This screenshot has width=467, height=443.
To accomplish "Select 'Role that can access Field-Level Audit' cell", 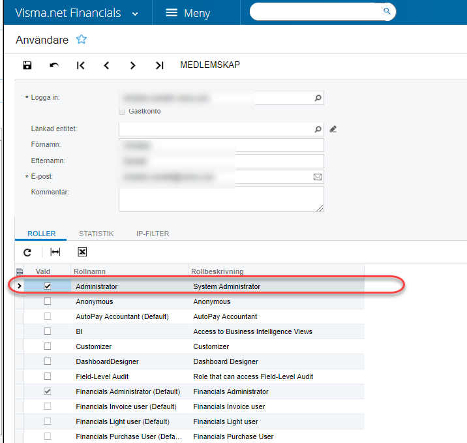I will pos(276,376).
